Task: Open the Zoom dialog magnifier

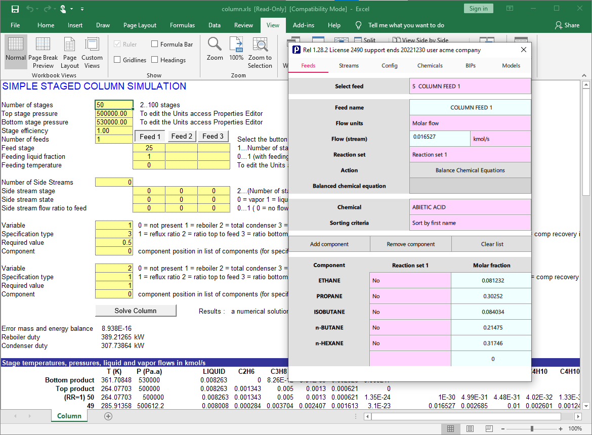Action: click(215, 49)
